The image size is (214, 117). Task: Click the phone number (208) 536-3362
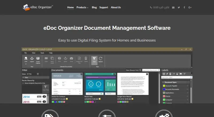pyautogui.click(x=161, y=7)
